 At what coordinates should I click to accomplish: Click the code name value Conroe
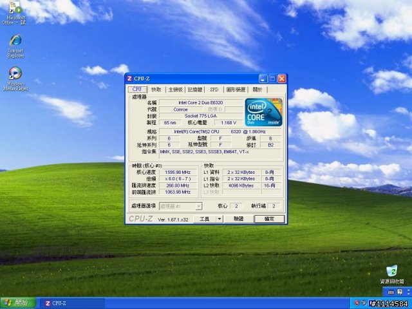180,109
